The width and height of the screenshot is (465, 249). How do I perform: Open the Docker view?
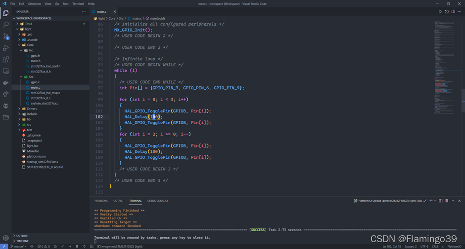[x=5, y=82]
